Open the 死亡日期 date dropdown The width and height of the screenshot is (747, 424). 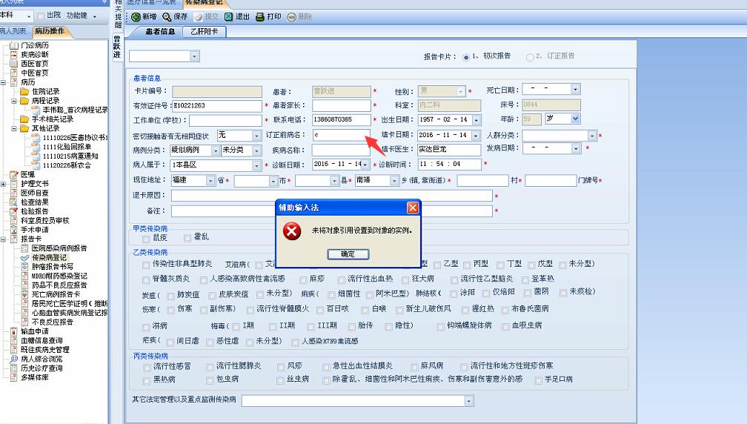point(576,90)
